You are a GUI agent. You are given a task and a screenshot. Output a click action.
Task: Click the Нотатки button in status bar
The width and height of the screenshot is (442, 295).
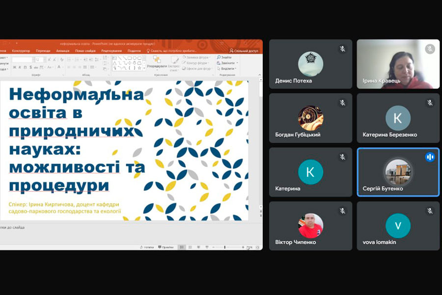pyautogui.click(x=147, y=247)
